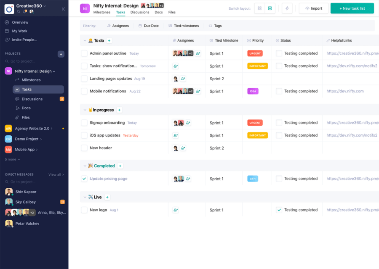
Task: Open the notifications bell in the sidebar
Action: pyautogui.click(x=25, y=11)
